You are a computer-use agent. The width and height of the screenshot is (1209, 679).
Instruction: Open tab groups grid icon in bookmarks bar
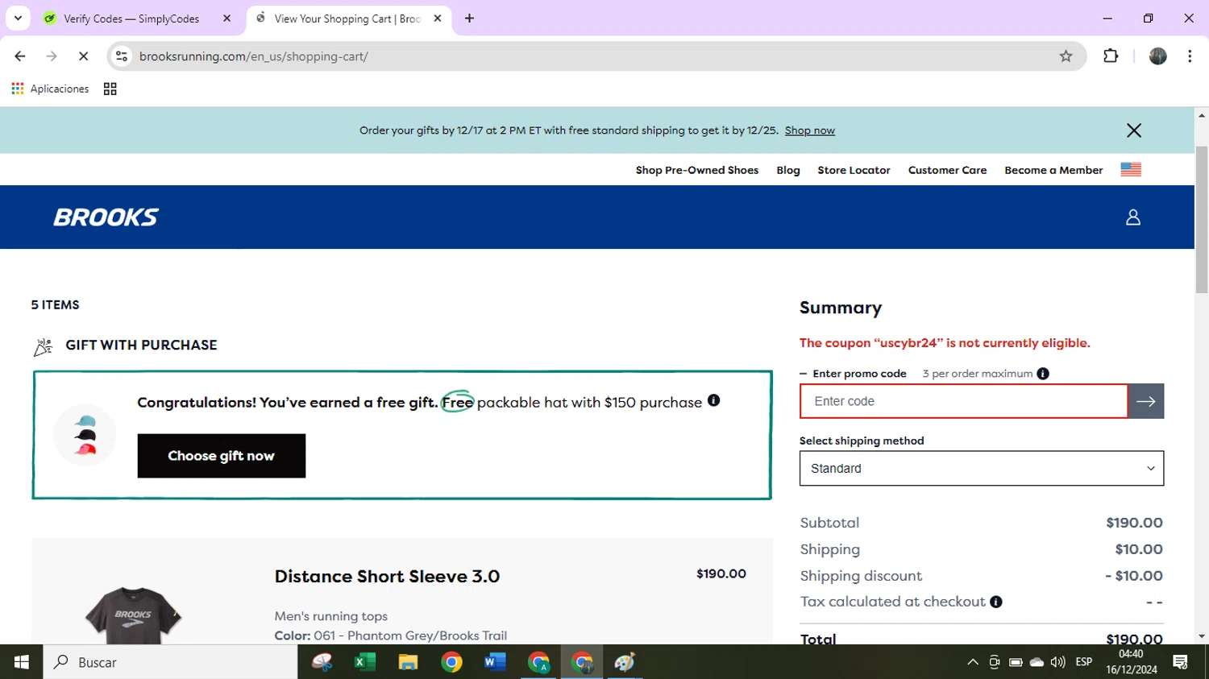tap(110, 89)
